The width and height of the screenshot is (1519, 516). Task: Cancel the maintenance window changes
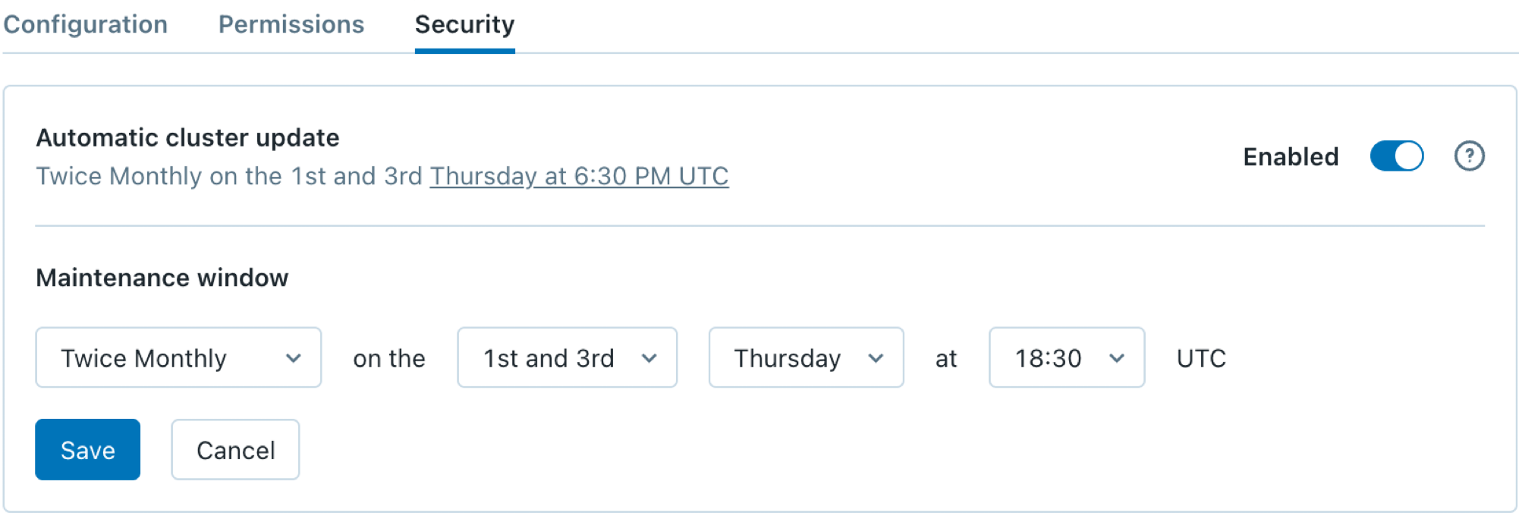point(234,449)
